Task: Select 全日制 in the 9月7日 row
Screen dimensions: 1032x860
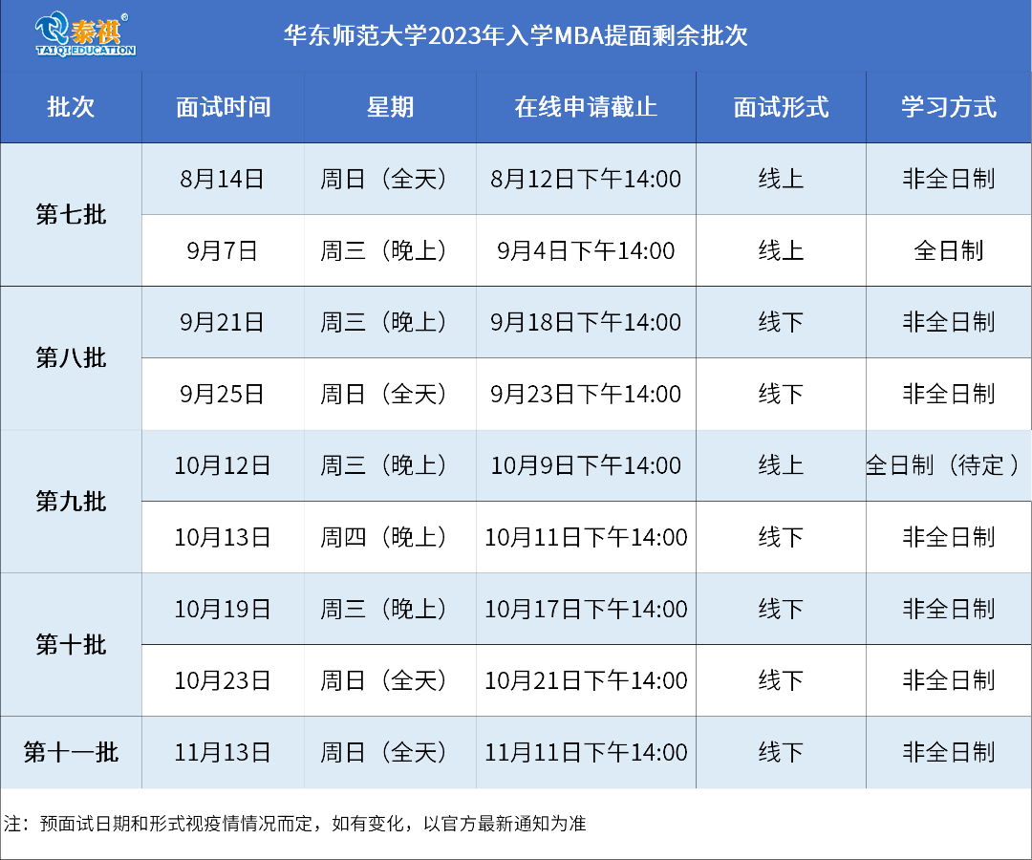Action: coord(948,251)
